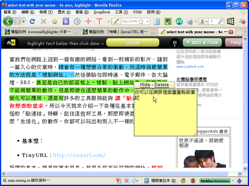Switch to the 「特輯」Special URL tab
Viewport: 249px width, 186px height.
tap(118, 32)
